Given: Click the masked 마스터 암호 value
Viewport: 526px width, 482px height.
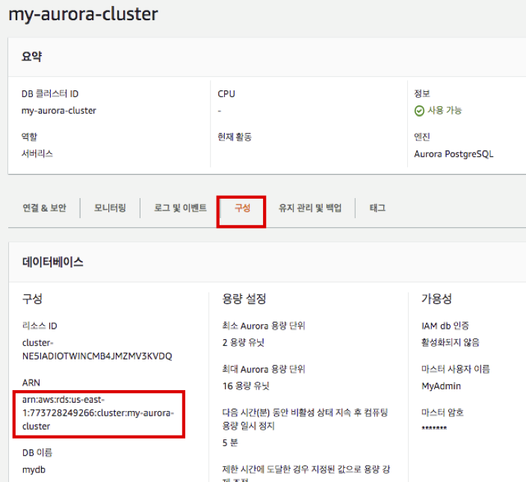Looking at the screenshot, I should 434,429.
